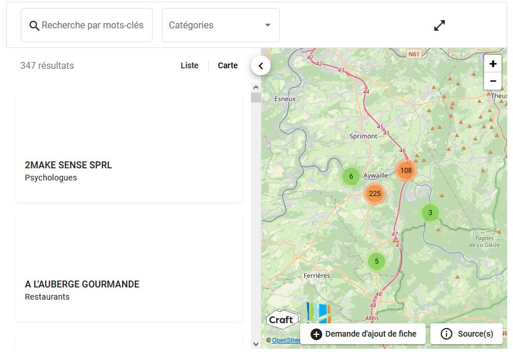Open the Source(s) info button
The height and width of the screenshot is (354, 513).
click(x=467, y=334)
